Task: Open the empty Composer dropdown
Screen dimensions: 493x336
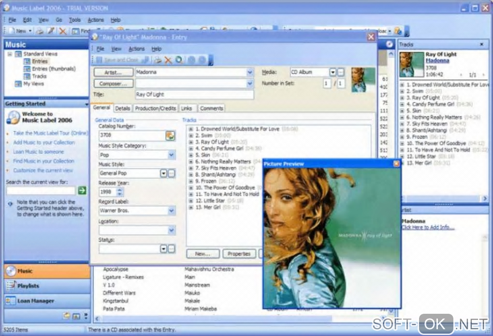Action: click(250, 84)
